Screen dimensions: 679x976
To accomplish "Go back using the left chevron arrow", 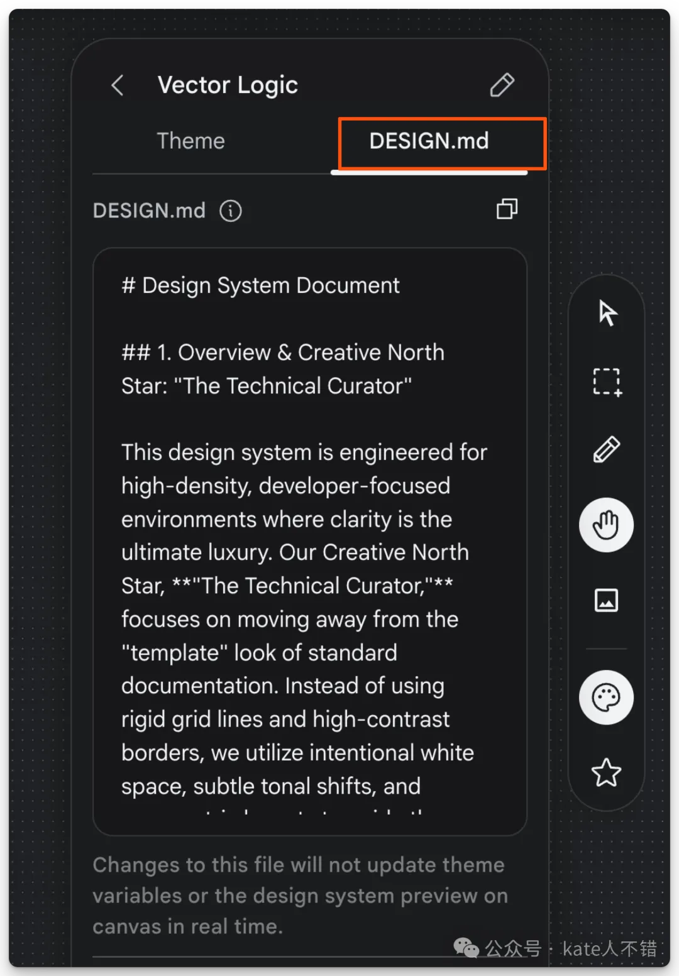I will [118, 85].
